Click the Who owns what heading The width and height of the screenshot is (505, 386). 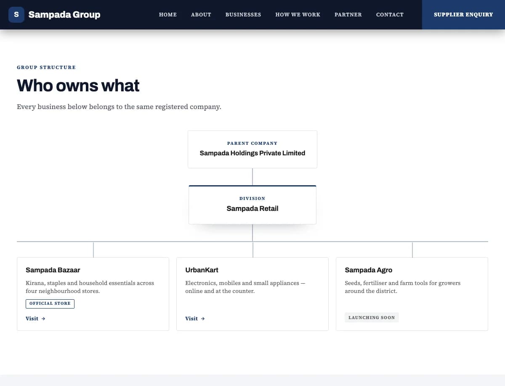tap(78, 85)
